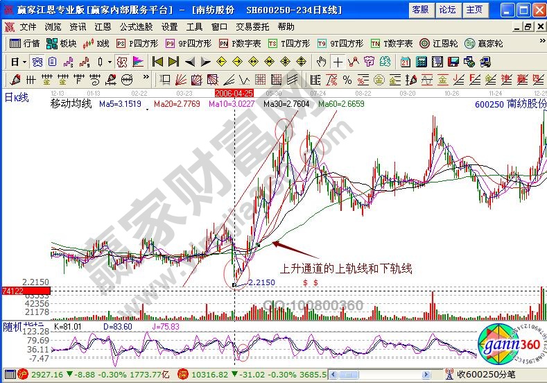Image resolution: width=547 pixels, height=383 pixels.
Task: Toggle the crosshair cursor mode
Action: (x=338, y=61)
